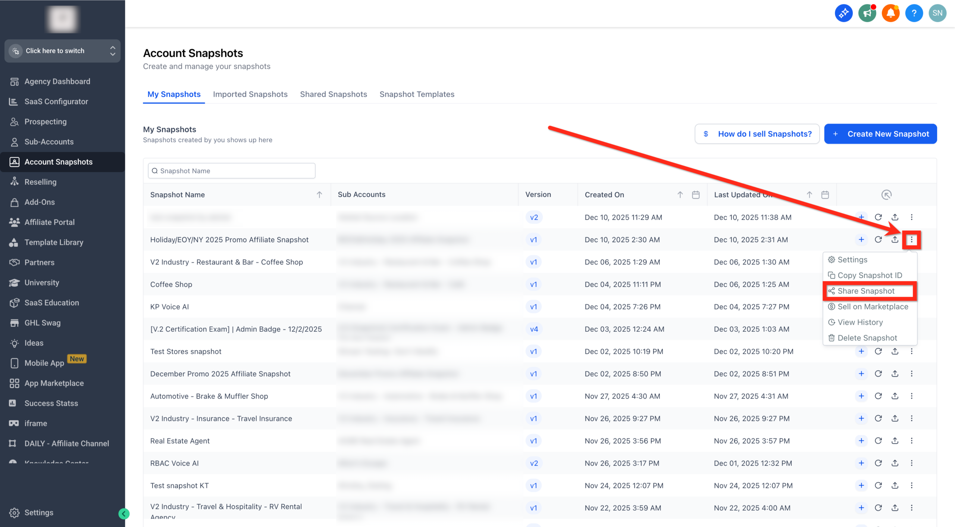Expand the Click here to switch selector
This screenshot has width=955, height=527.
[x=62, y=51]
